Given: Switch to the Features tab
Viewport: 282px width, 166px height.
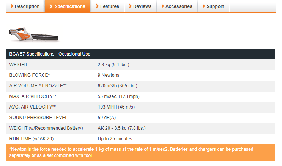Looking at the screenshot, I should click(107, 6).
